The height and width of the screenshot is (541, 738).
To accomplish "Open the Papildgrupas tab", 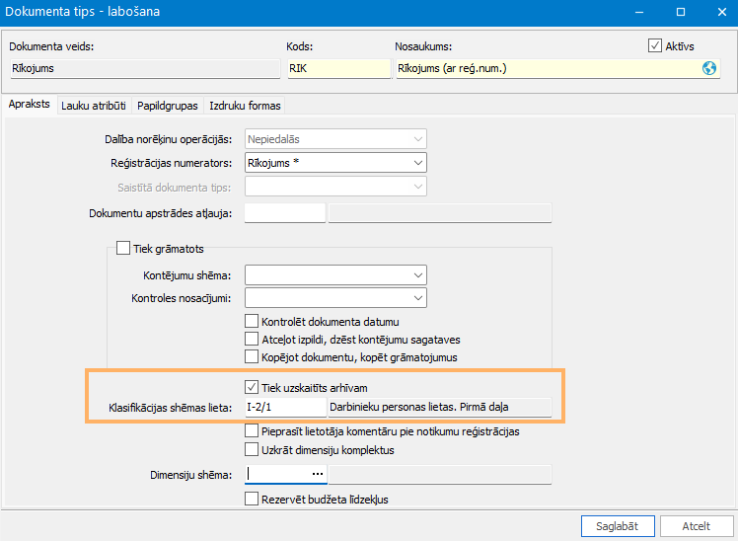I will 168,106.
